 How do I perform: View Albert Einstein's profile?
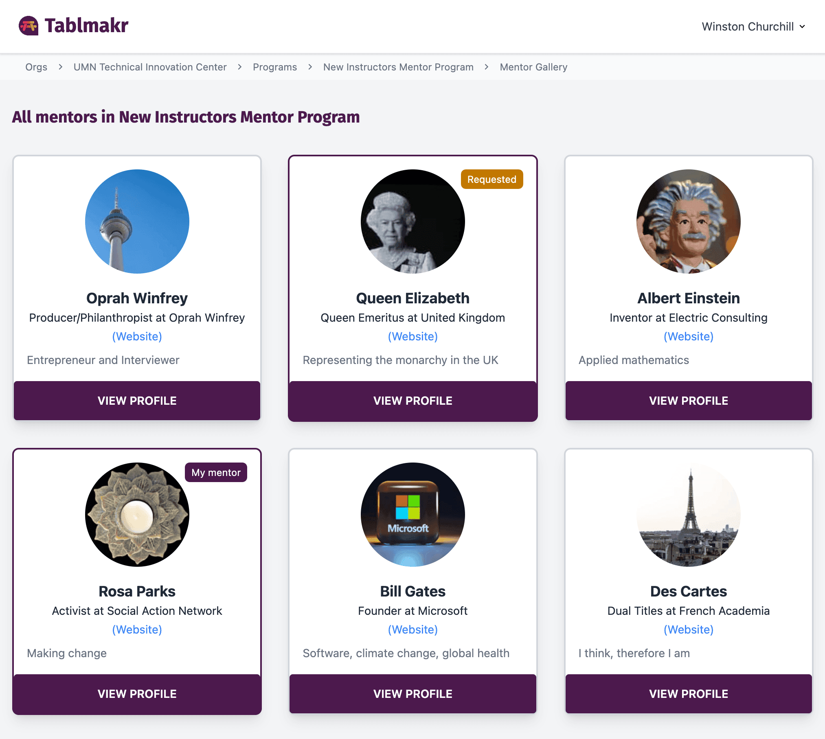point(688,401)
